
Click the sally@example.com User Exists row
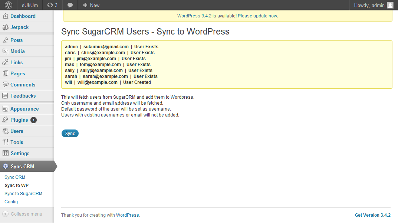tap(109, 70)
